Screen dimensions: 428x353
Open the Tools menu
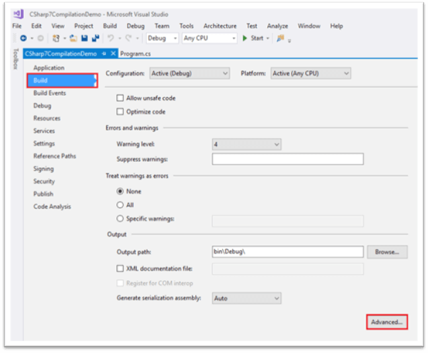pos(187,26)
